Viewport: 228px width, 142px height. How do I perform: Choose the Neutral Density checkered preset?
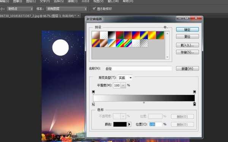coord(144,43)
